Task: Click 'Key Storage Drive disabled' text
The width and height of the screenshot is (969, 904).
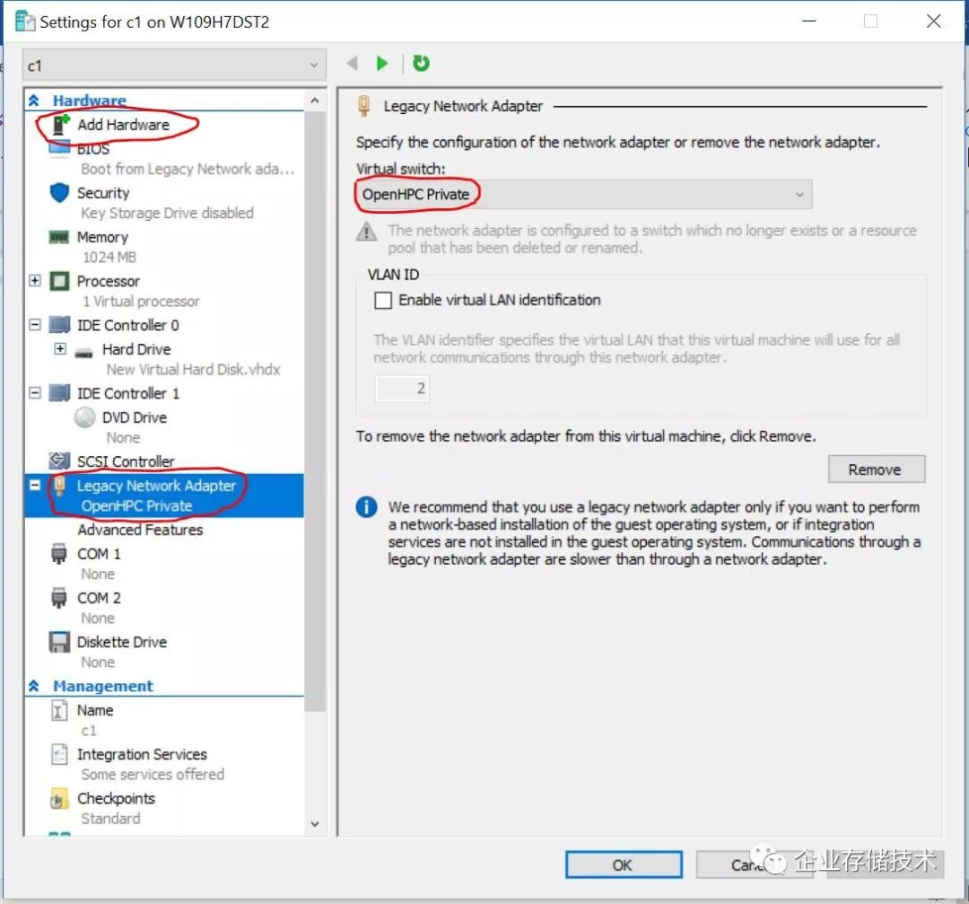Action: click(168, 214)
